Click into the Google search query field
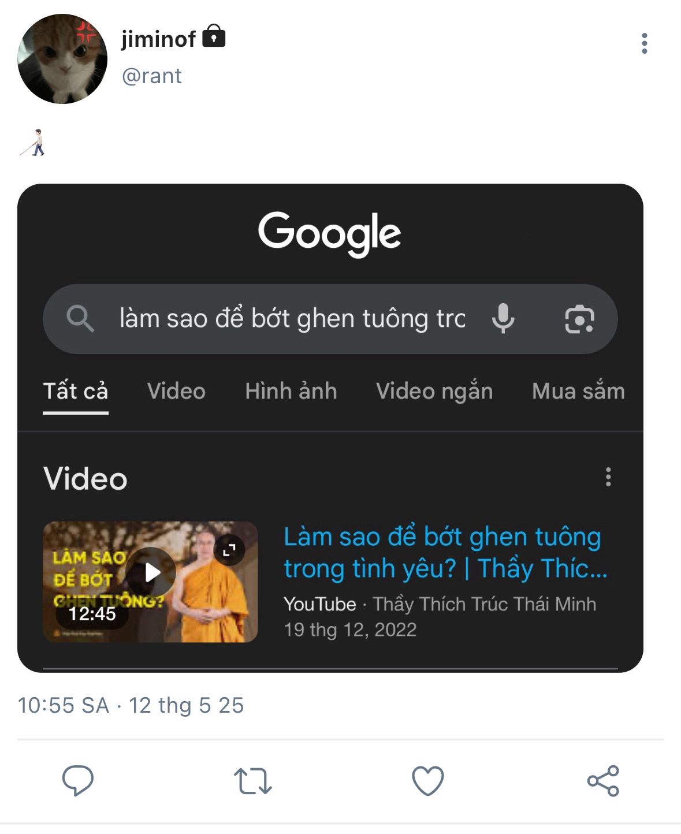This screenshot has width=681, height=834. coord(292,318)
